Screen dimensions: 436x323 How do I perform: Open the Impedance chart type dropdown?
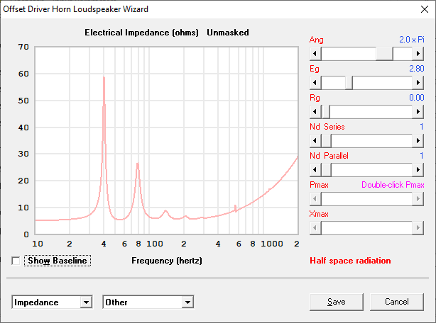86,302
